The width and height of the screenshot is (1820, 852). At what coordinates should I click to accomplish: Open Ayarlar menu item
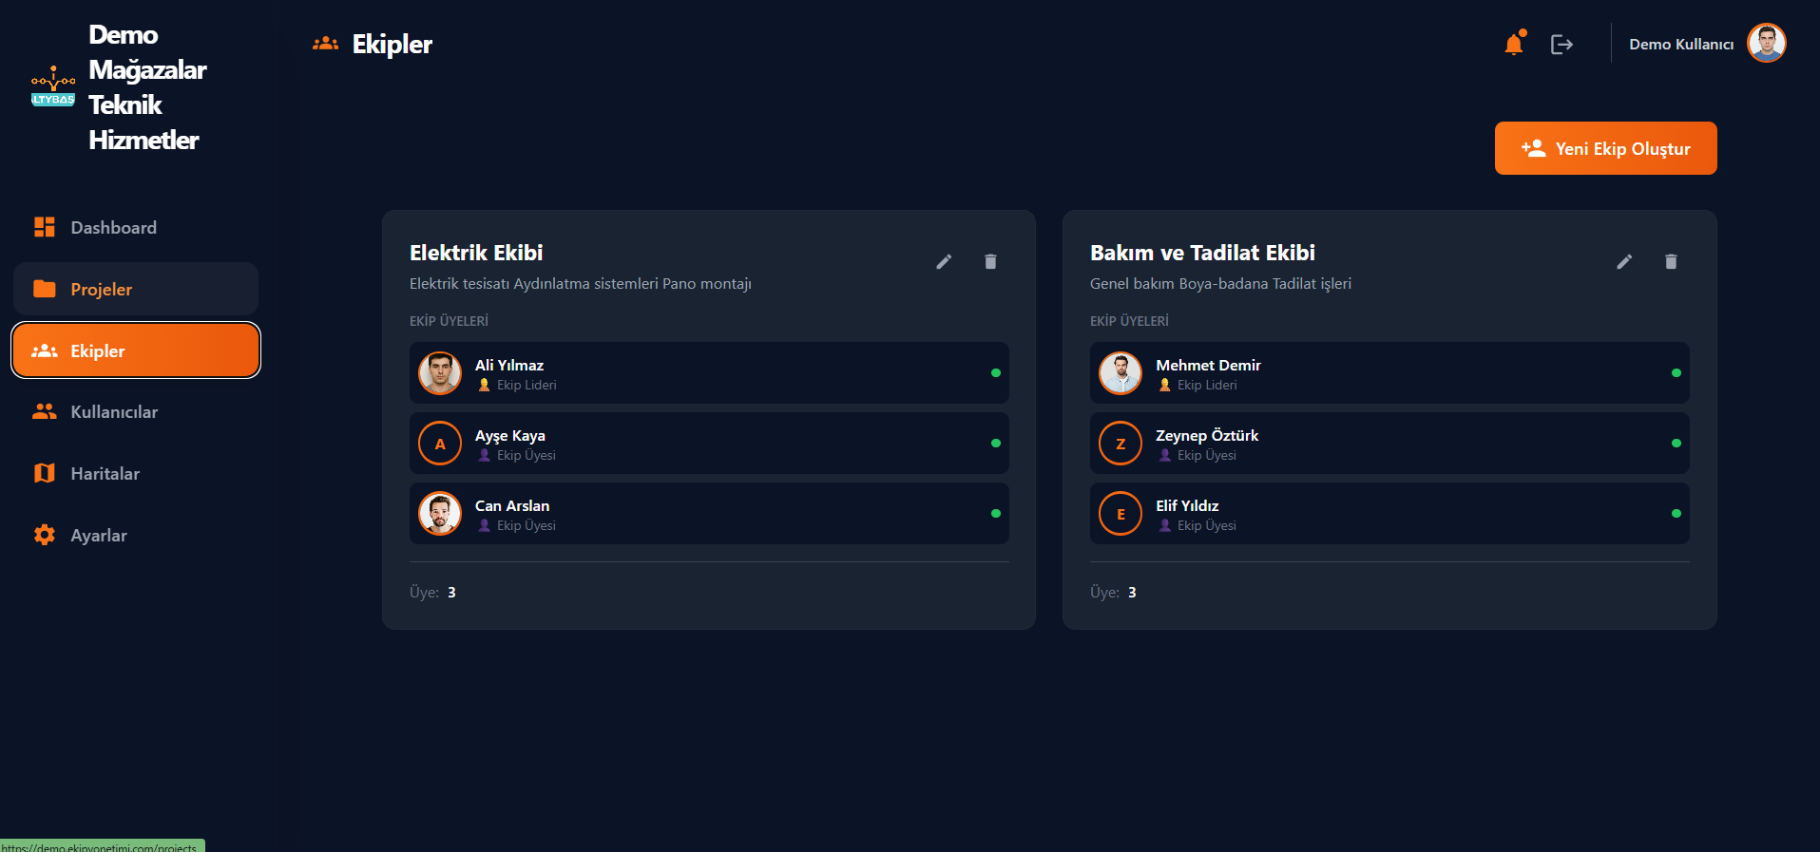pos(136,535)
